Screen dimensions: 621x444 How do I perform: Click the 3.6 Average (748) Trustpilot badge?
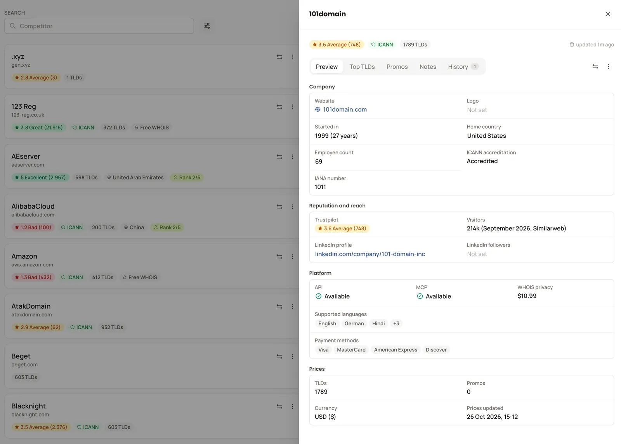pyautogui.click(x=342, y=229)
